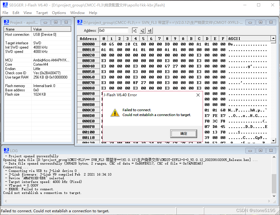The image size is (280, 215).
Task: Click the Address input field
Action: click(113, 31)
